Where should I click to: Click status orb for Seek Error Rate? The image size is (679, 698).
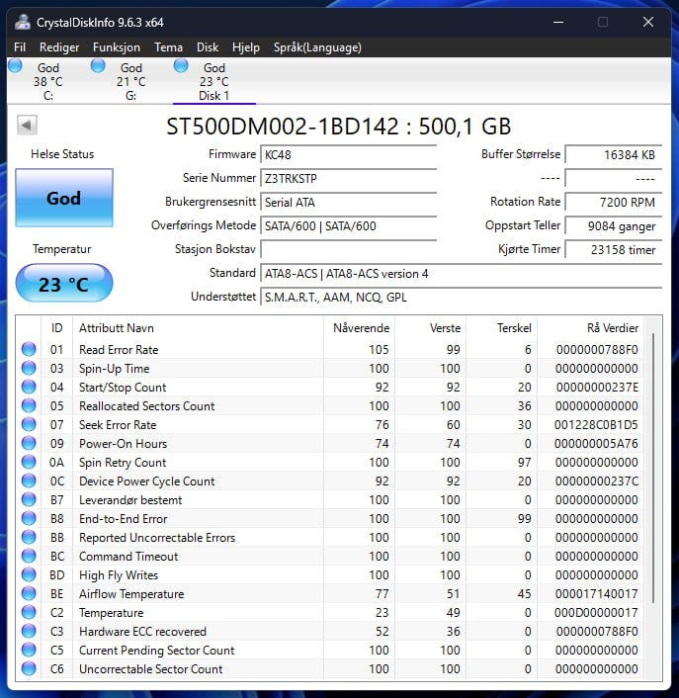click(x=29, y=424)
